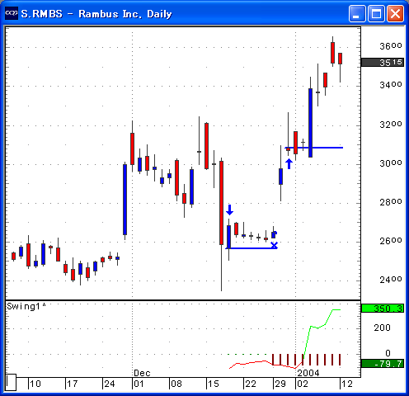Click the red Swing1 curve line
The image size is (409, 396).
tap(266, 365)
